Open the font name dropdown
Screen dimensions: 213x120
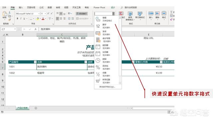coord(39,14)
